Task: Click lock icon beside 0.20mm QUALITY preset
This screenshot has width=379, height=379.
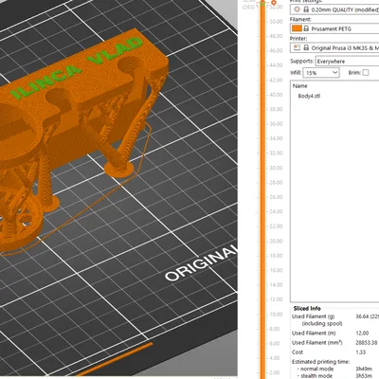Action: [306, 9]
